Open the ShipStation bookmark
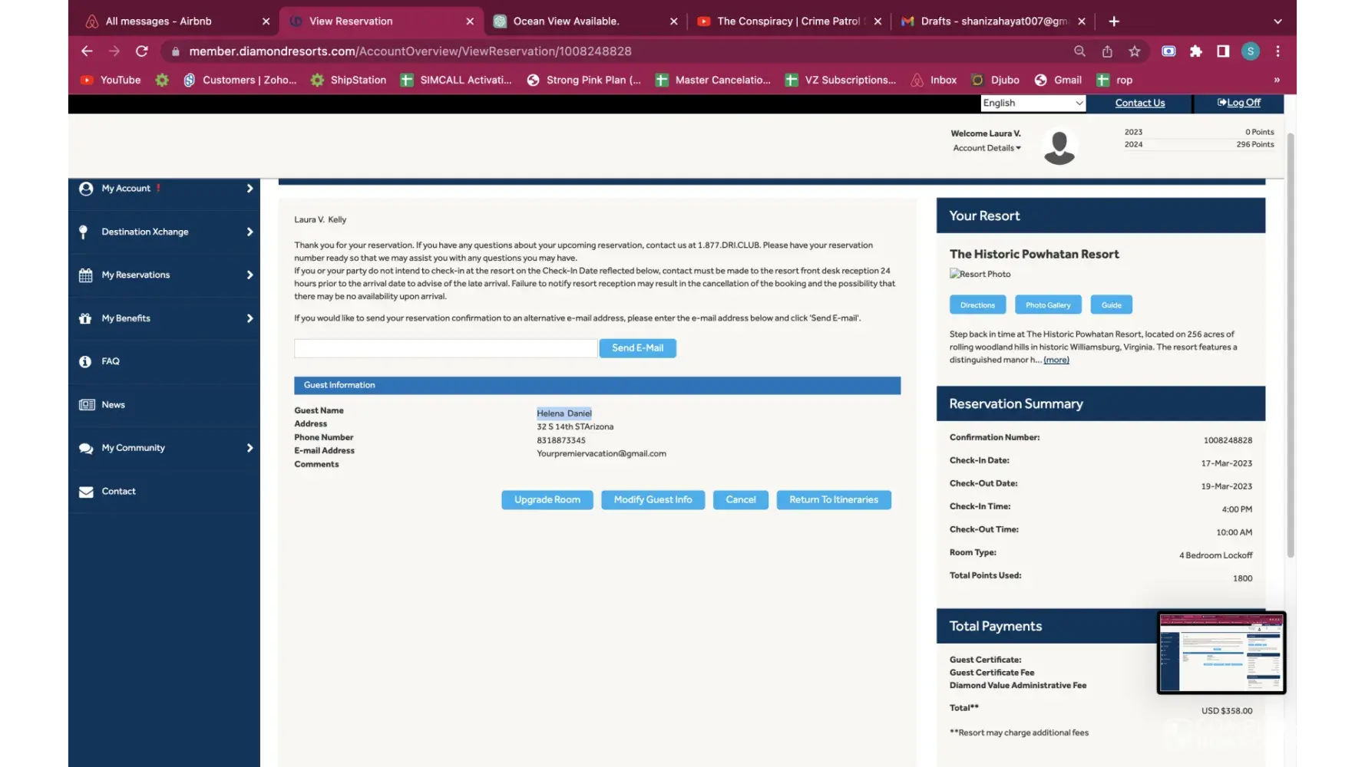This screenshot has width=1365, height=767. (x=349, y=80)
